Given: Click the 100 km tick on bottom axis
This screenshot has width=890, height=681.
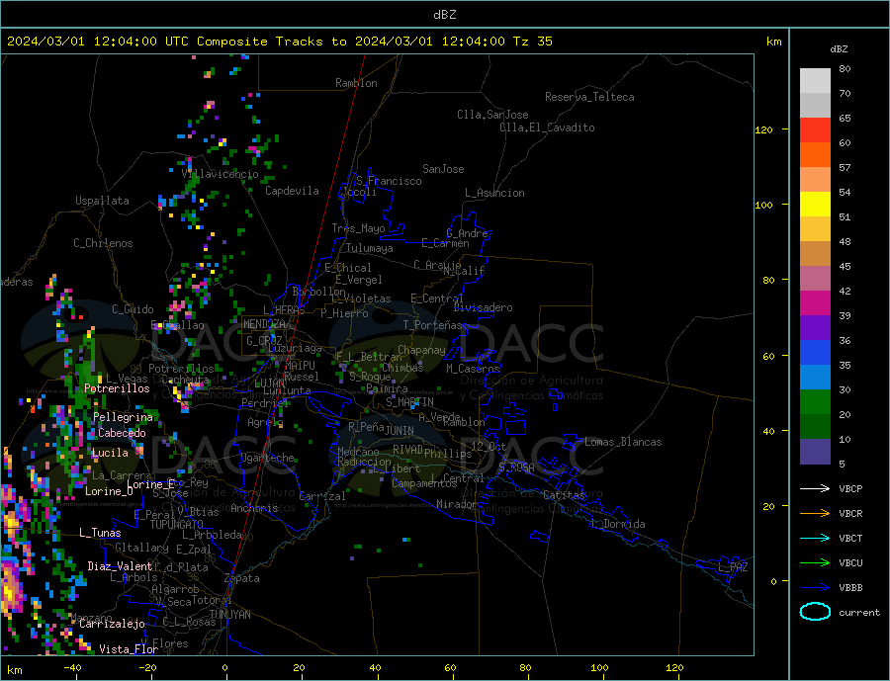Looking at the screenshot, I should (x=600, y=667).
